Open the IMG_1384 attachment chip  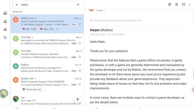pyautogui.click(x=29, y=29)
